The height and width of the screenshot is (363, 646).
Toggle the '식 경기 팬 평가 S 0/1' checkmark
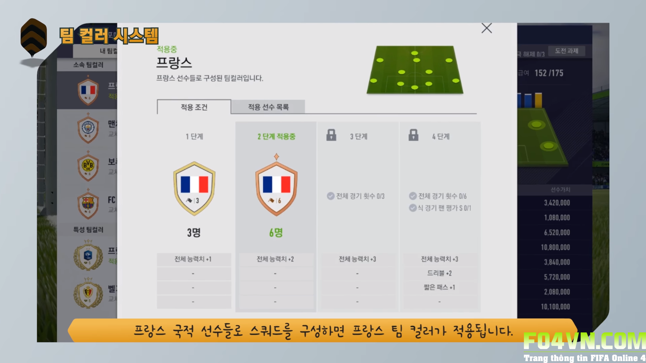pos(413,208)
